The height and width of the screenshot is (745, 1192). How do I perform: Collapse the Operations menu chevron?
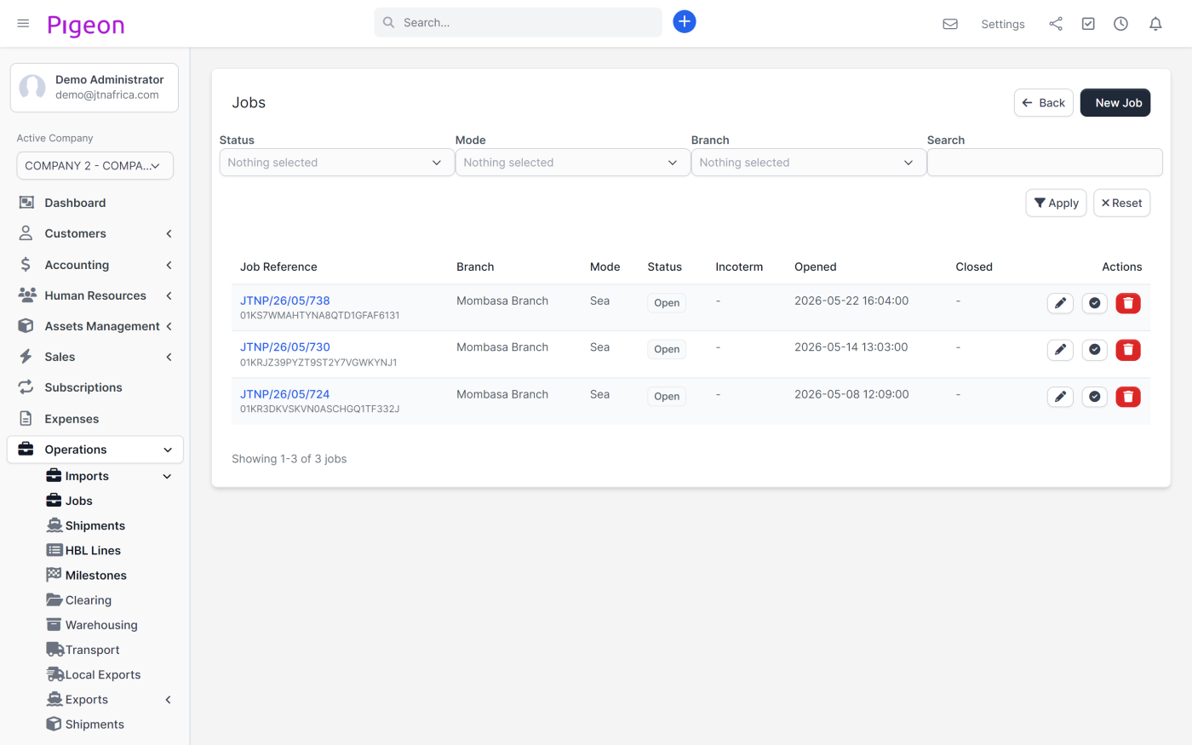[168, 450]
